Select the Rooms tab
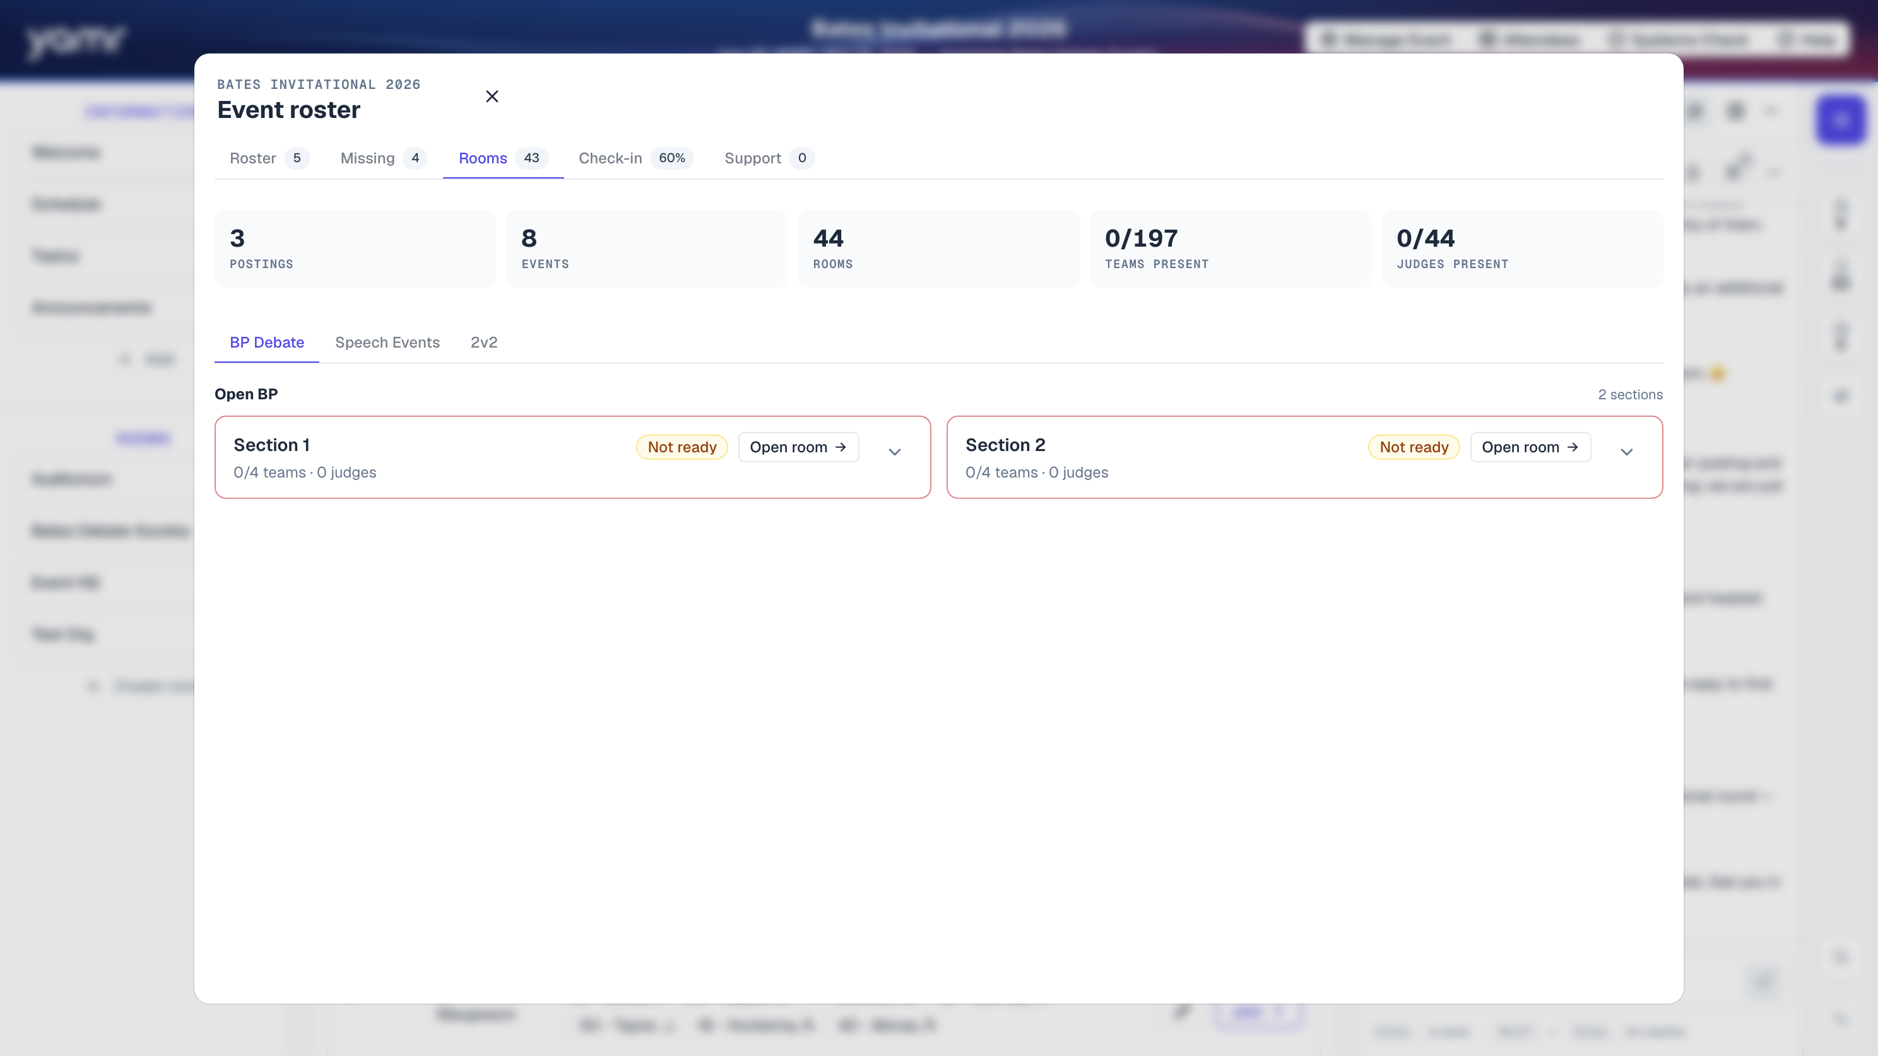The image size is (1878, 1056). (x=503, y=158)
